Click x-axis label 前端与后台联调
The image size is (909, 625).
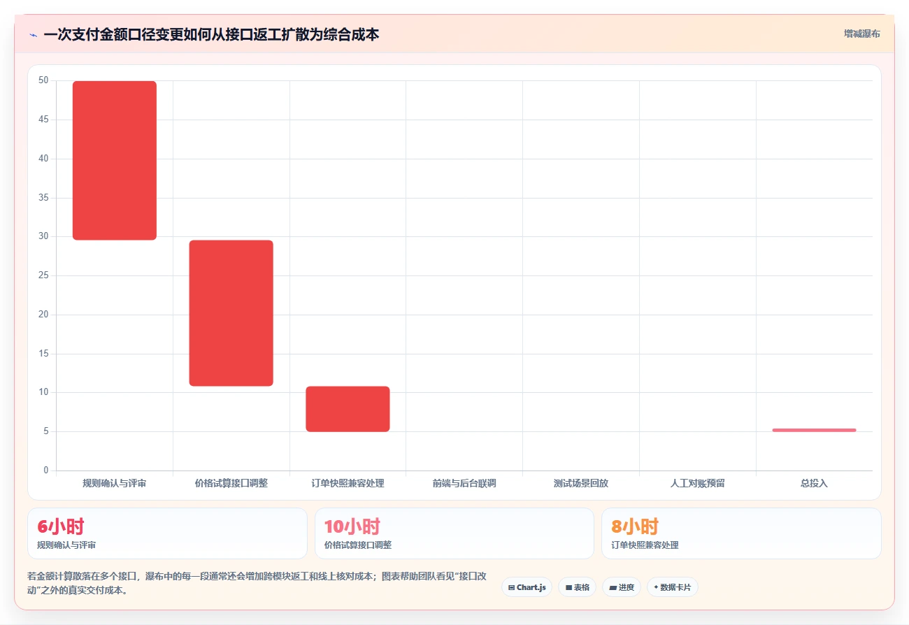(x=464, y=483)
